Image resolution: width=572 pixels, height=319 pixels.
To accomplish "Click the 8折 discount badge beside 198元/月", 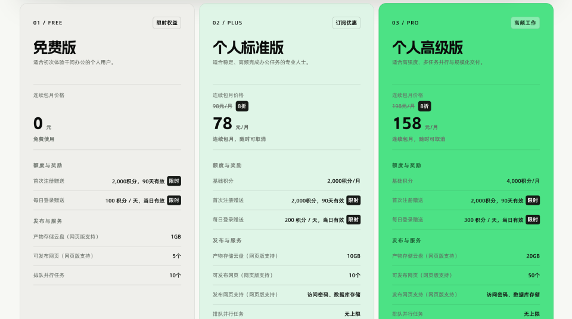I will pyautogui.click(x=424, y=106).
